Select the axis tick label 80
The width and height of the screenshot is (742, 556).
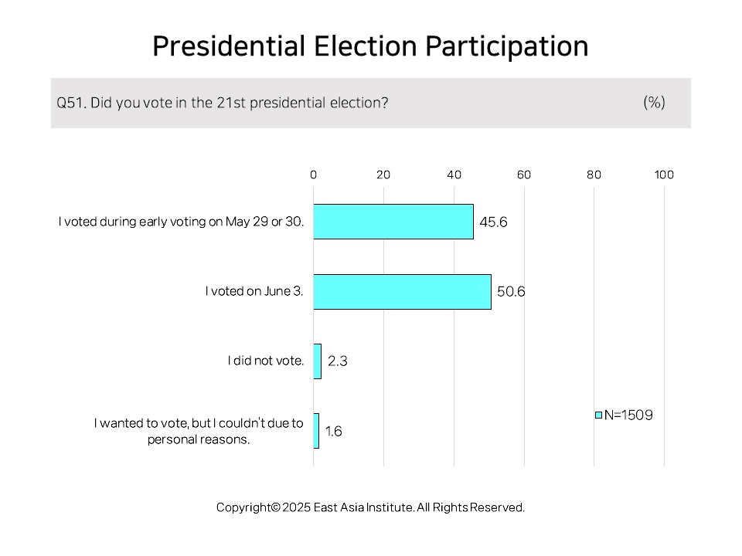pos(594,175)
